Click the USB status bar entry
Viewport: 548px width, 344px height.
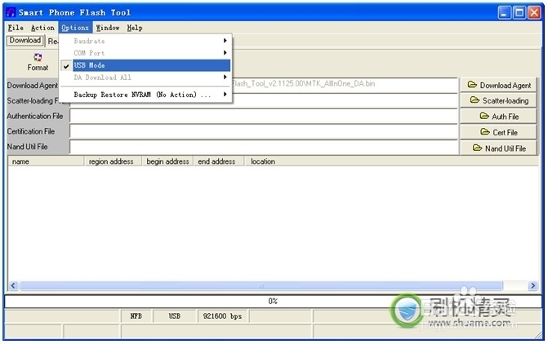tap(175, 316)
